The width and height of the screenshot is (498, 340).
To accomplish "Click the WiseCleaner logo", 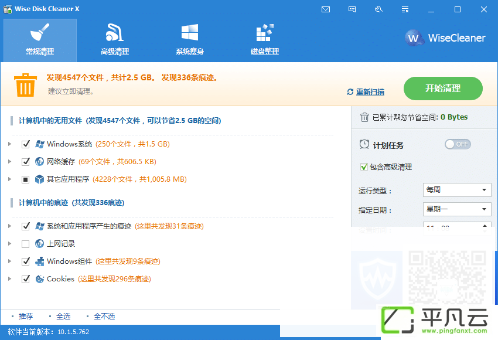I will coord(445,38).
